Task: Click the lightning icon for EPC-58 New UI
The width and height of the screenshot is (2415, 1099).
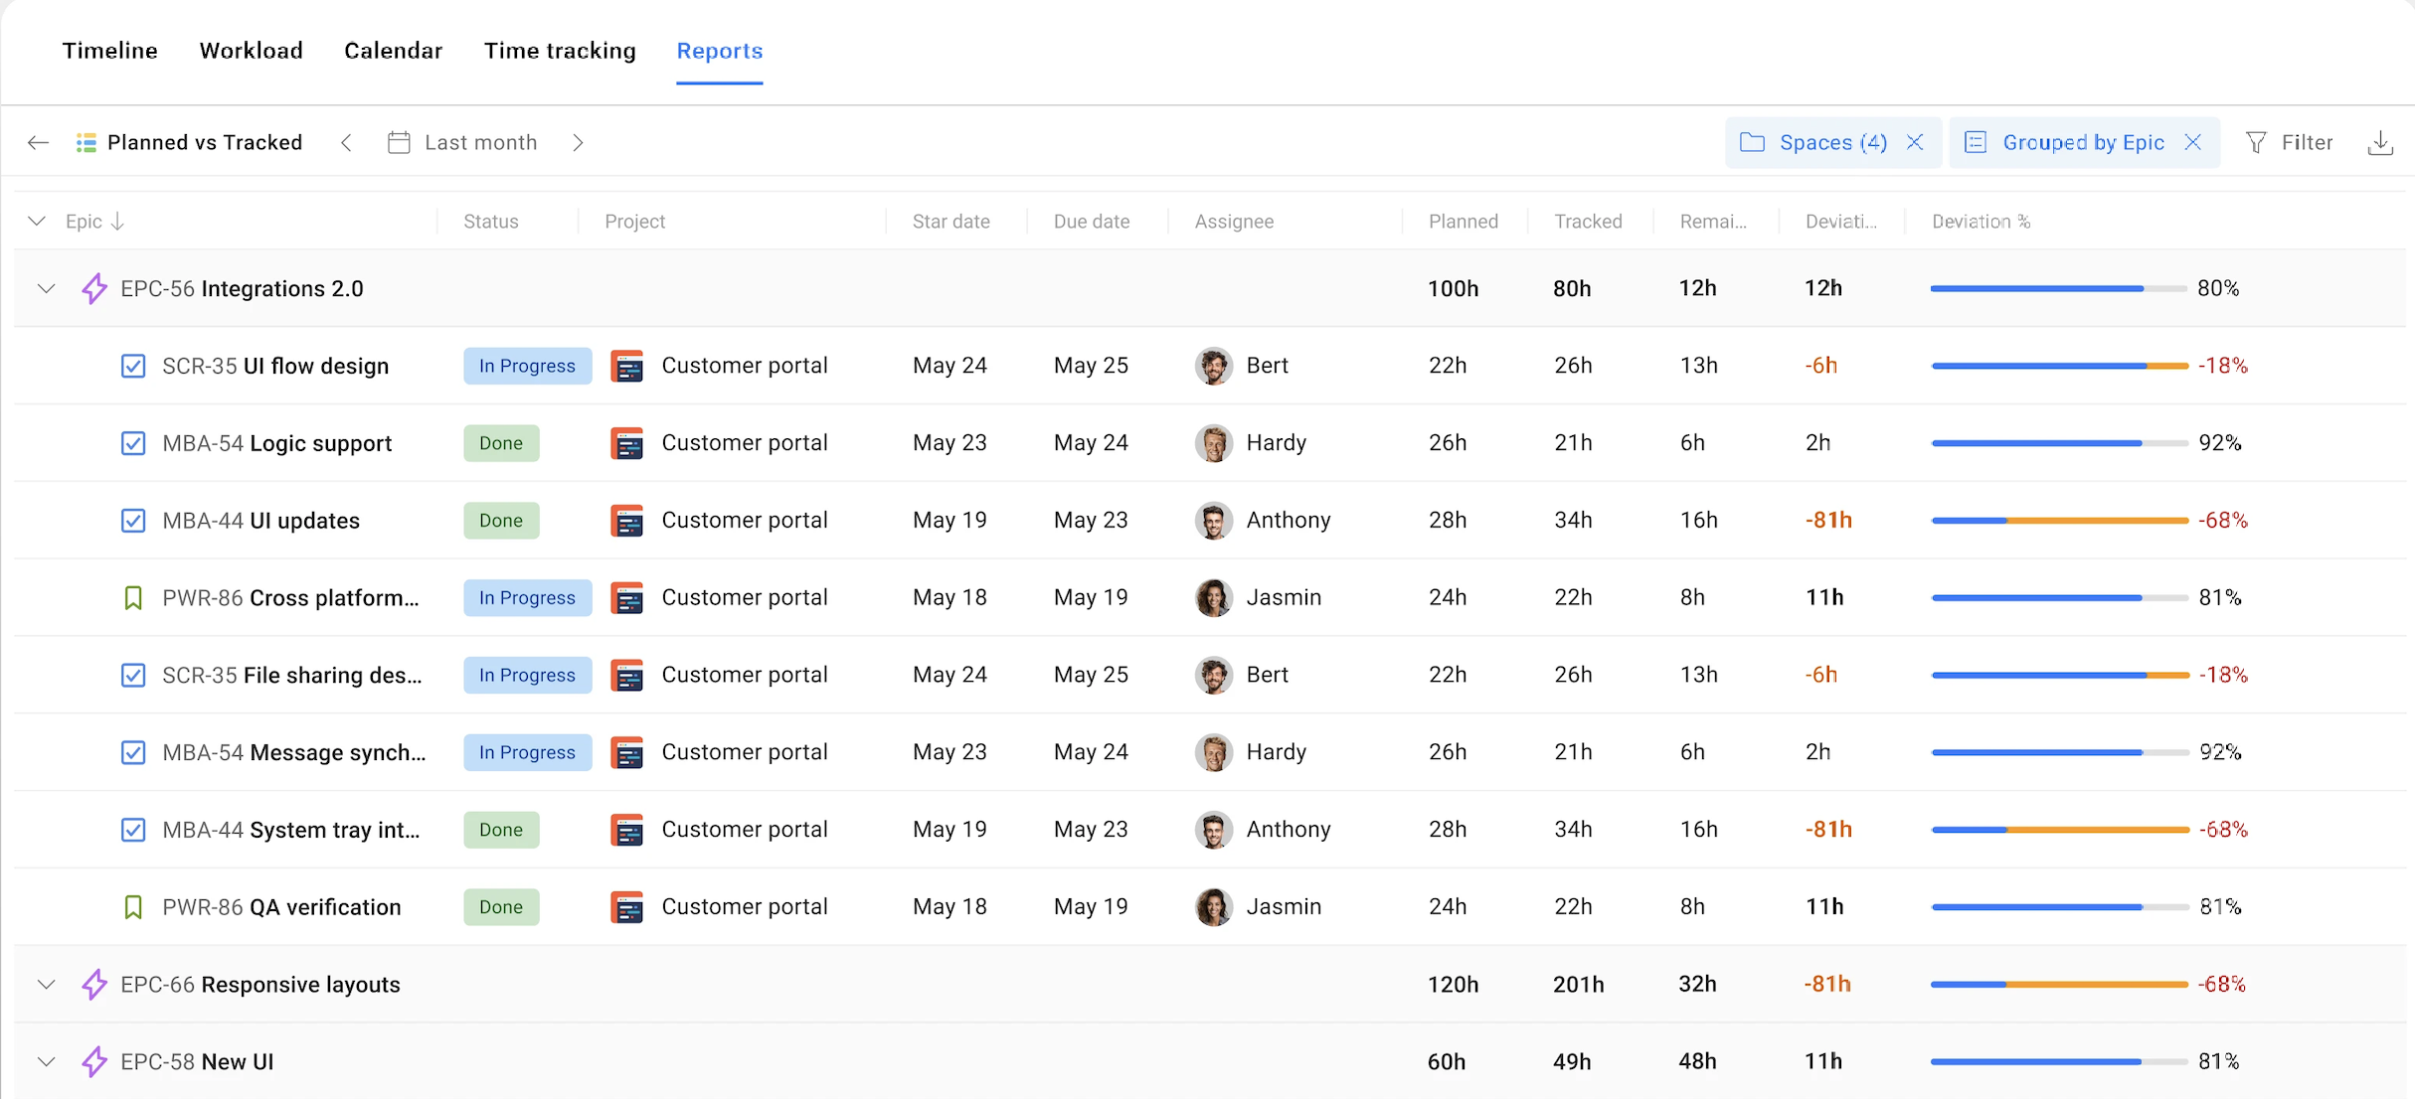Action: click(94, 1062)
